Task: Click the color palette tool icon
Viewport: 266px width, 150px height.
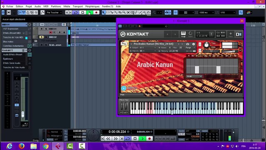Action: pos(249,12)
